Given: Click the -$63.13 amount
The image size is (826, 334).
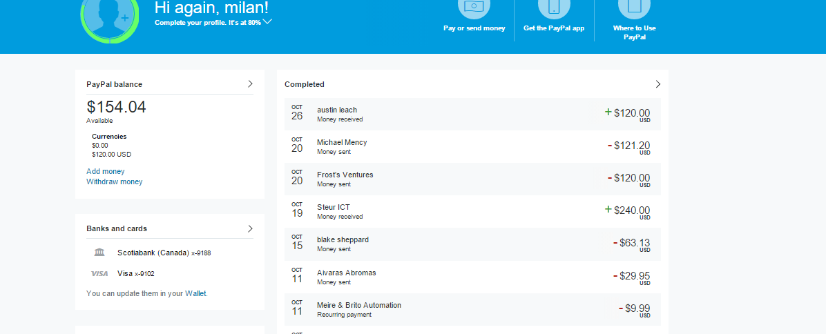Looking at the screenshot, I should (632, 243).
